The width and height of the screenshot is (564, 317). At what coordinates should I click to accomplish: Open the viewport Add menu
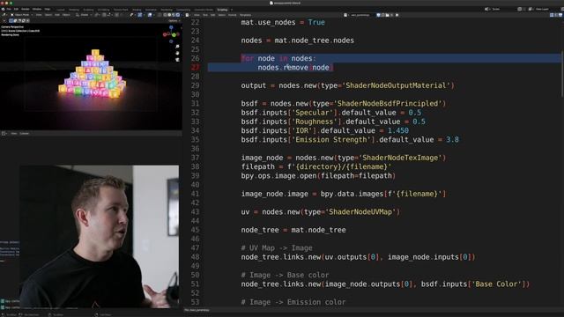[57, 15]
